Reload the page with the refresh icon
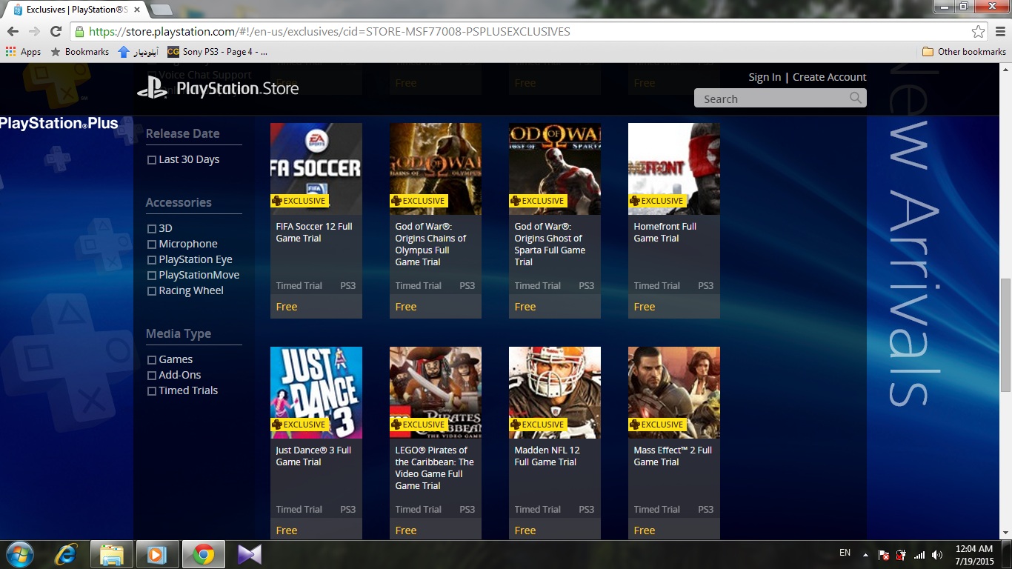This screenshot has width=1012, height=569. point(56,31)
